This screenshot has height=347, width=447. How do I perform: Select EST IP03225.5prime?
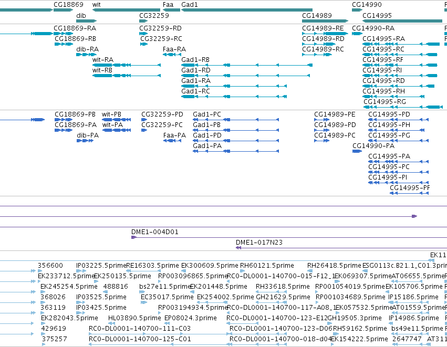pos(101,266)
